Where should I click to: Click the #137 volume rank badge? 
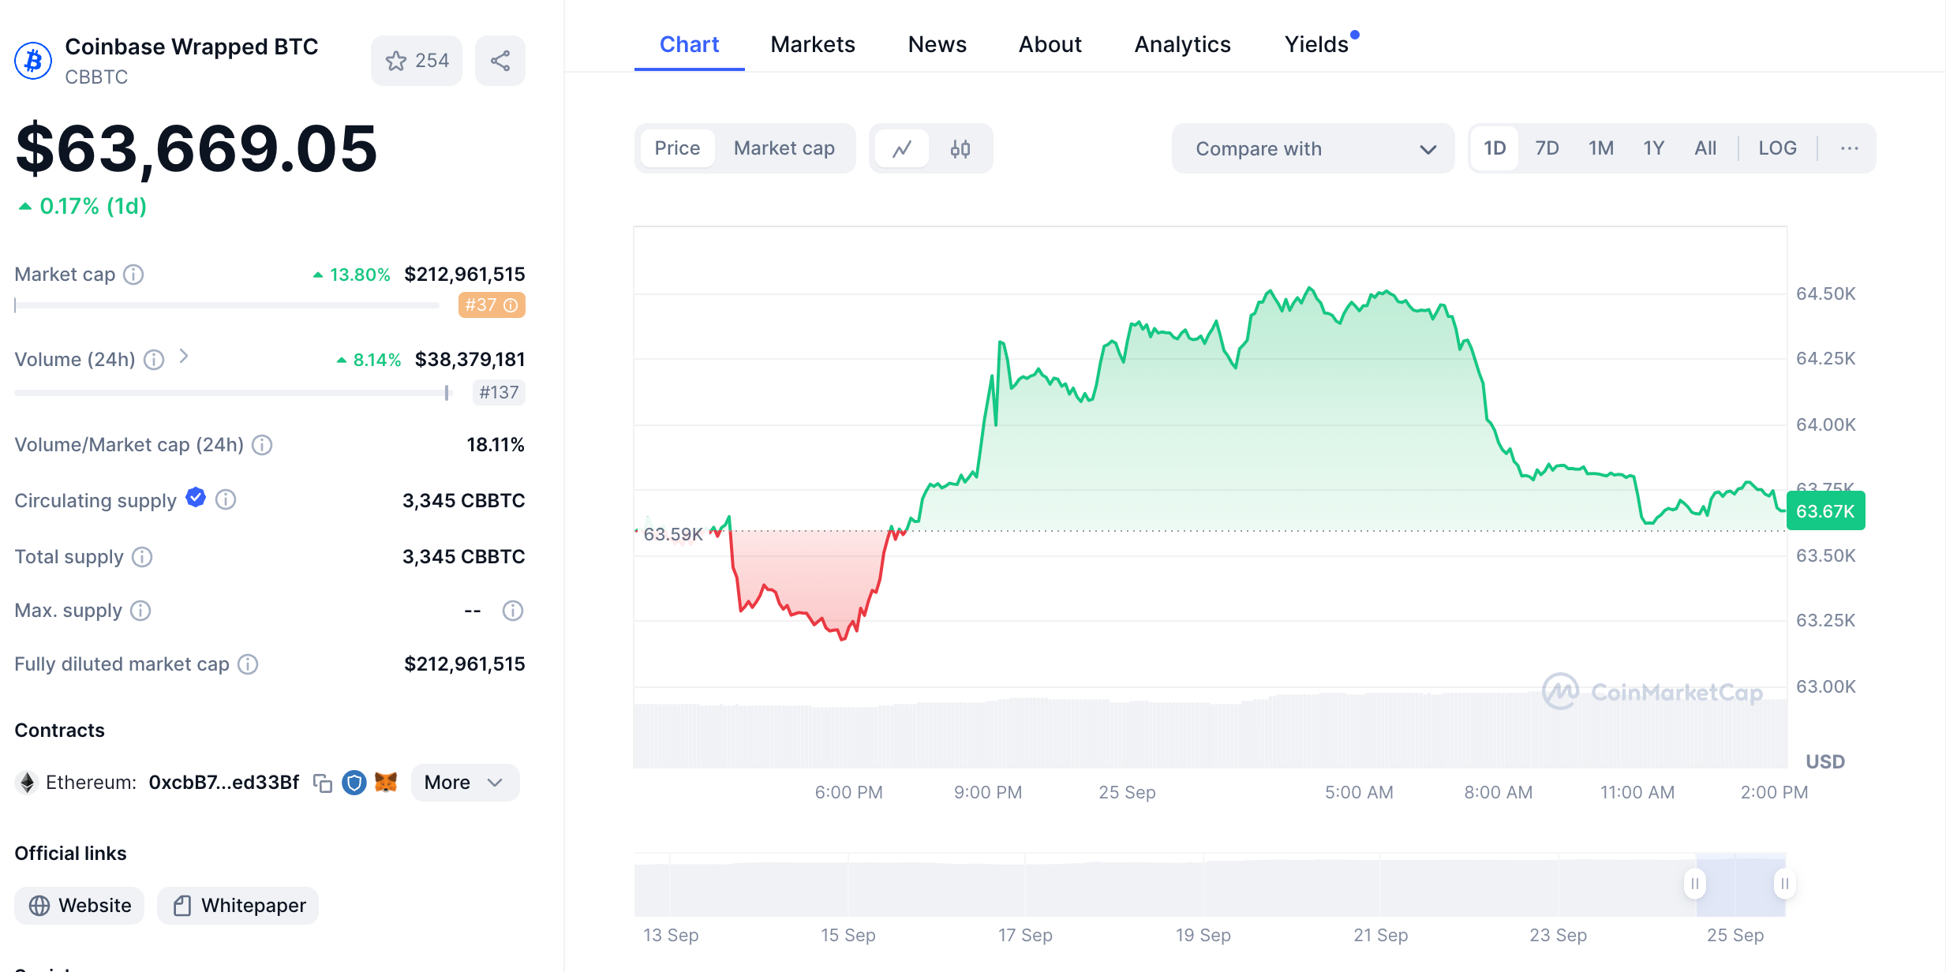(499, 393)
